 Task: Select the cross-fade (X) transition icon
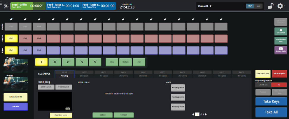point(55,62)
